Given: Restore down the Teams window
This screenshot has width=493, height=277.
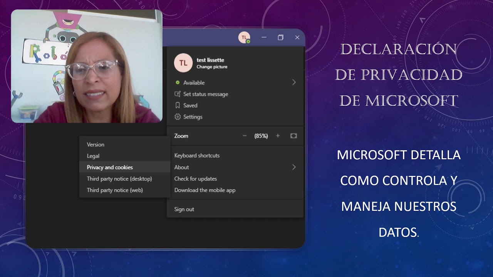Looking at the screenshot, I should click(280, 37).
